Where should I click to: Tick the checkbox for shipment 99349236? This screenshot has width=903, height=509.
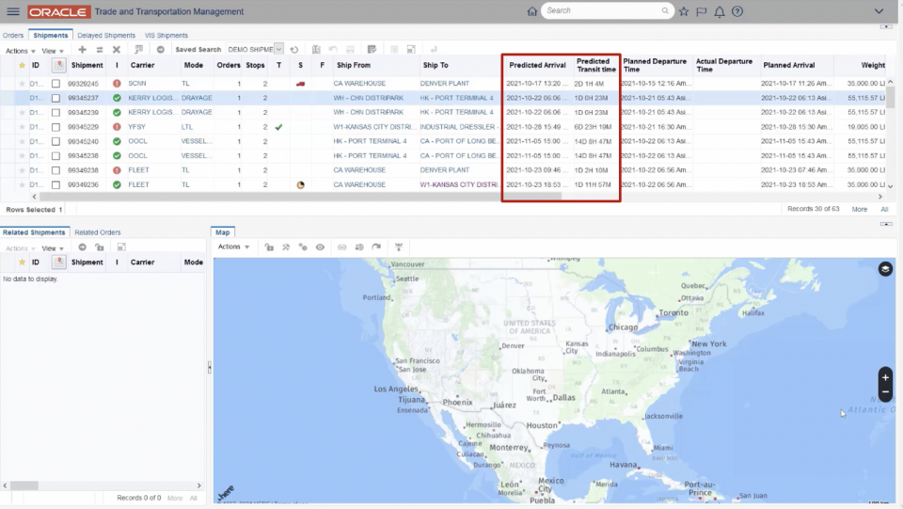[56, 185]
